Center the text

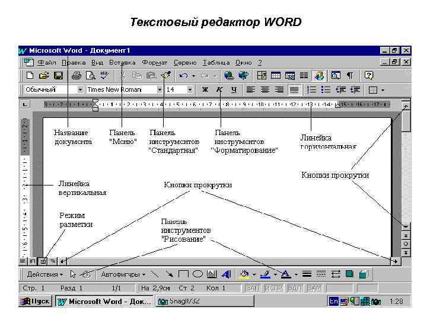pyautogui.click(x=265, y=89)
